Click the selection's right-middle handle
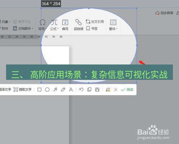179x144 pixels. tap(137, 45)
